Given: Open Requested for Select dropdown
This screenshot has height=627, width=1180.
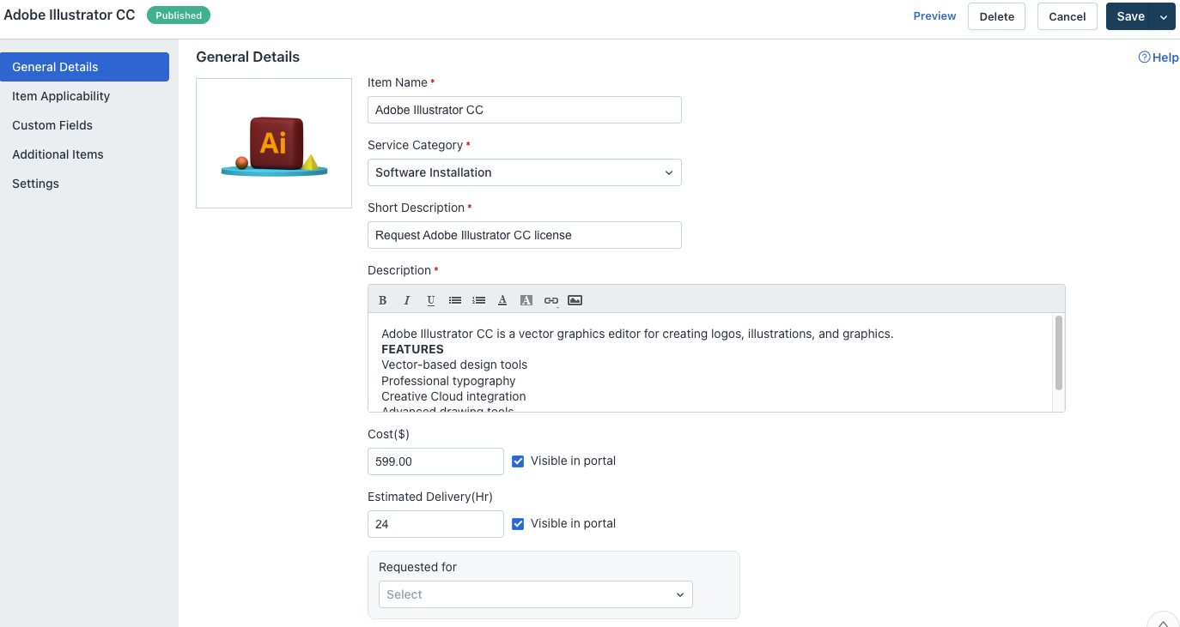Looking at the screenshot, I should point(536,594).
